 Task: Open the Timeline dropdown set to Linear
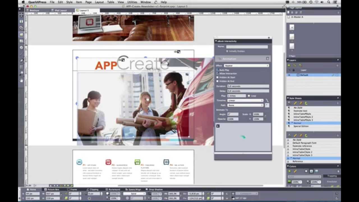pos(246,100)
